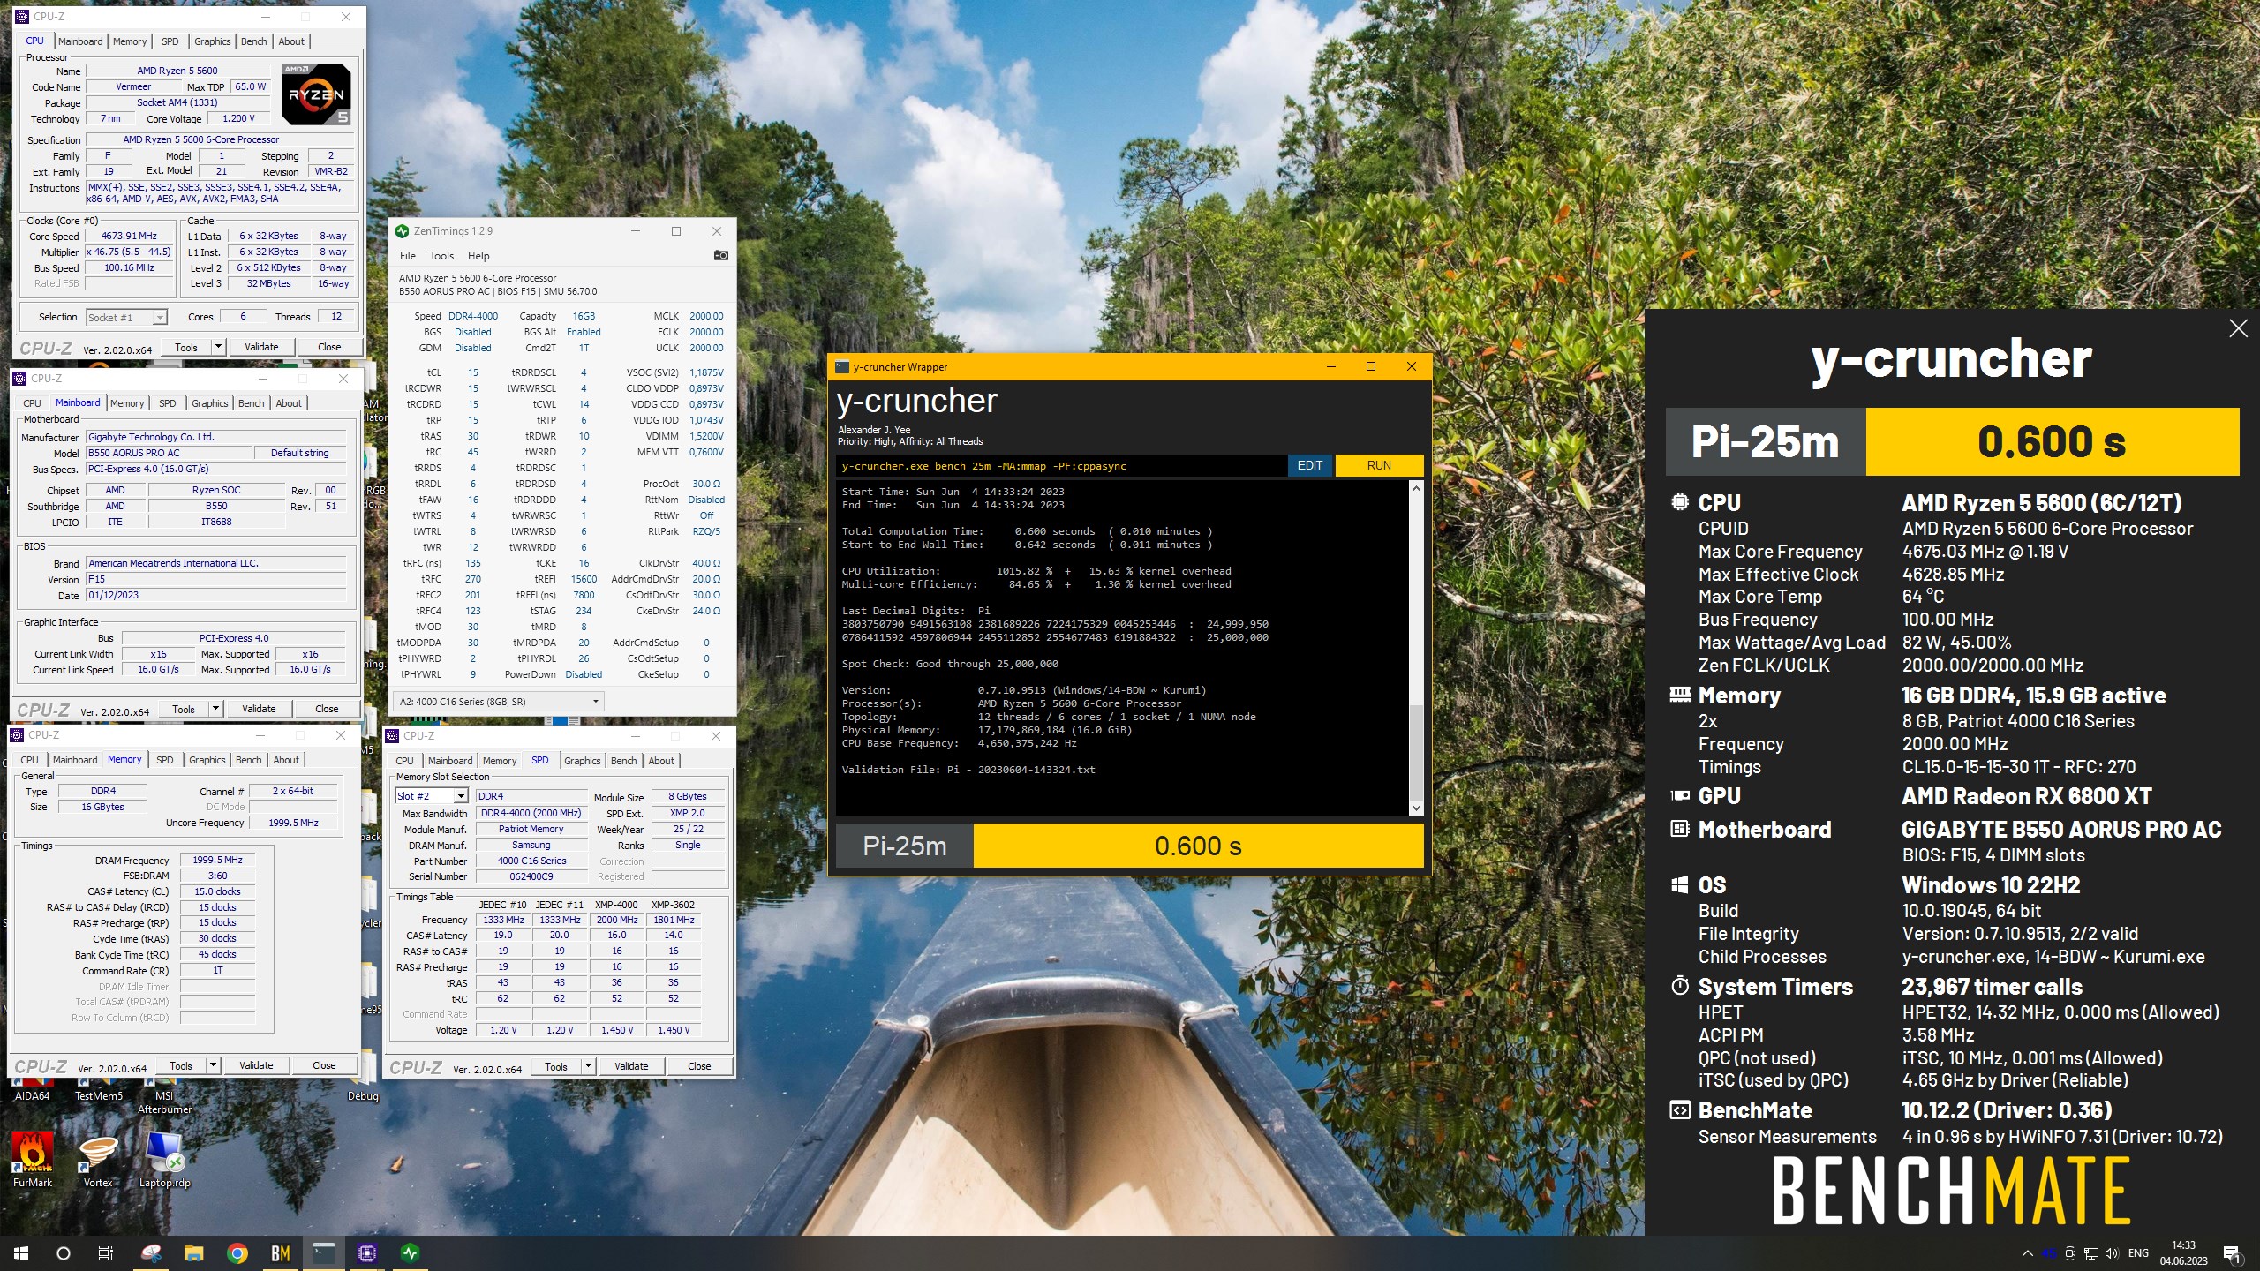Open the ZenTimings A2: 4000 C16 Series dropdown
2260x1271 pixels.
[x=499, y=702]
